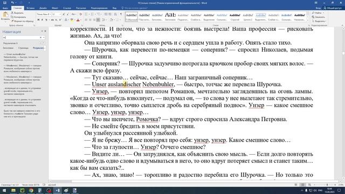This screenshot has height=194, width=345.
Task: Decrease paragraph indent icon
Action: pos(106,15)
